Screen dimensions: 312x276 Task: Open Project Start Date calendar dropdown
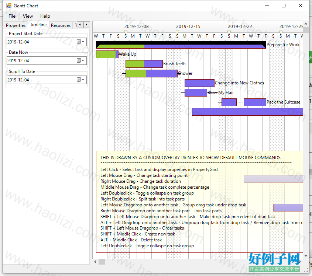coord(80,42)
